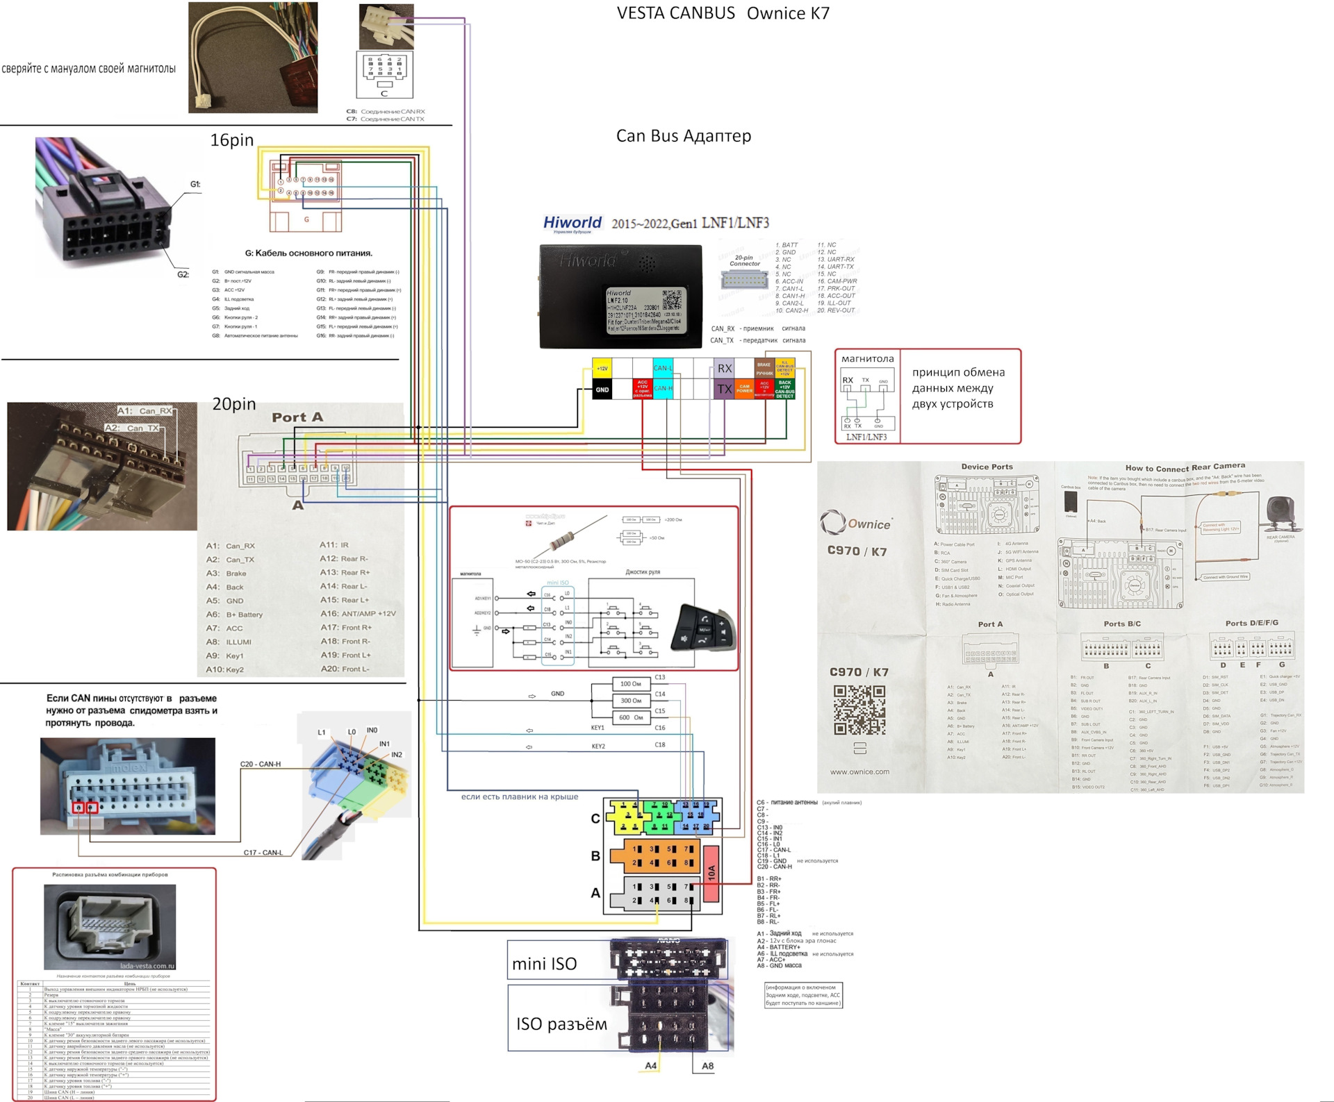Open the 20pin connector photo with Can_RX label
1334x1102 pixels.
102,466
